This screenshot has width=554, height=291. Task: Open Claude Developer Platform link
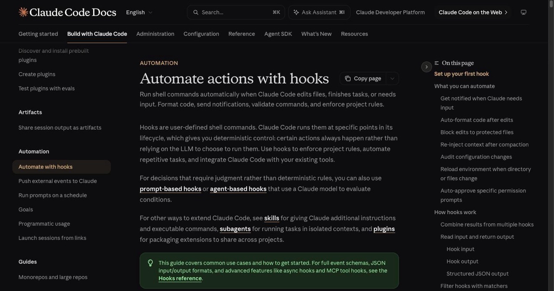pos(390,13)
